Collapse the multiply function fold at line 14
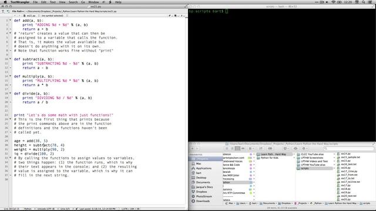The image size is (376, 211). pyautogui.click(x=11, y=76)
